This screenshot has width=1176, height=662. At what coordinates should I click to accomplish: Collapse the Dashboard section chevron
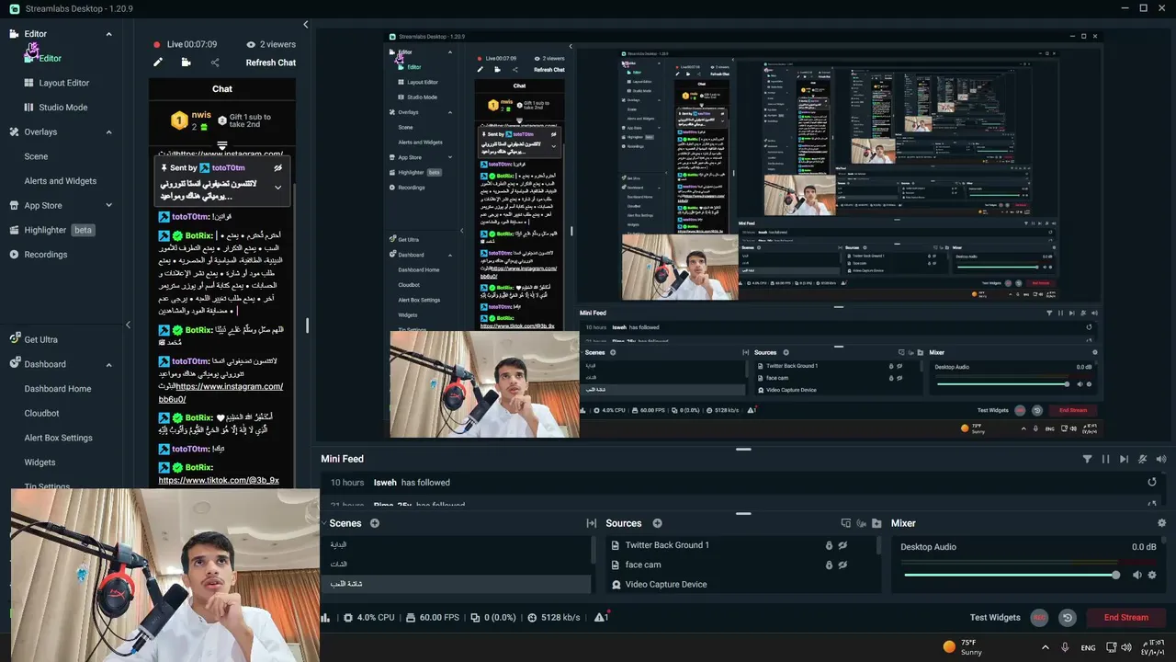[108, 364]
